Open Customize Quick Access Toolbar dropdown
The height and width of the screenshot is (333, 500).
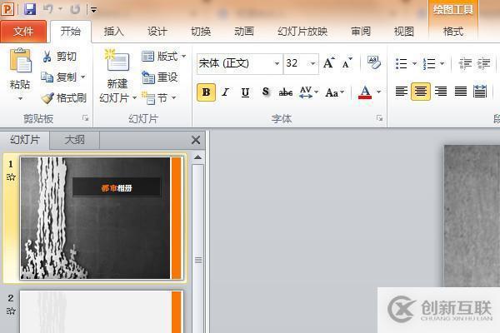pyautogui.click(x=93, y=10)
